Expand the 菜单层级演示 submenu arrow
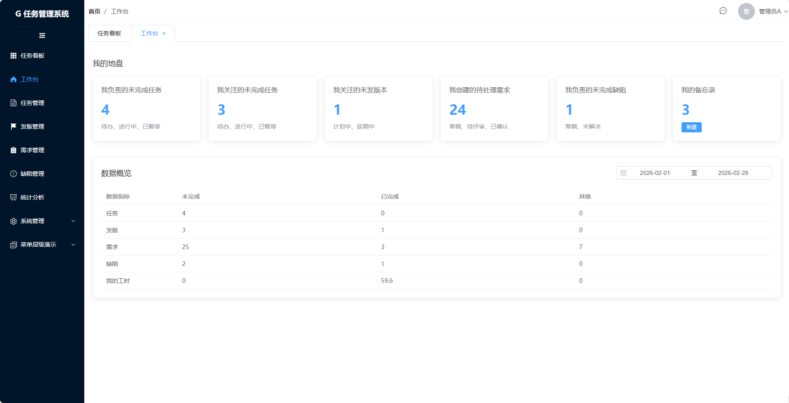The image size is (789, 403). (73, 244)
